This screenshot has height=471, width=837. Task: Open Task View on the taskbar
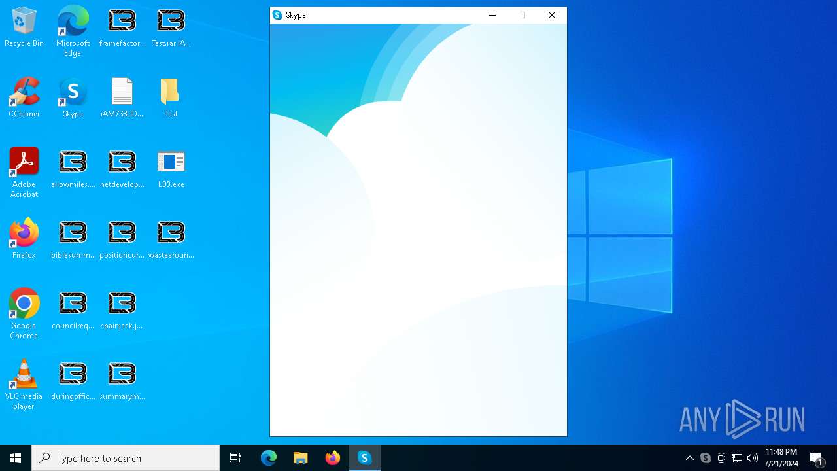[x=235, y=458]
